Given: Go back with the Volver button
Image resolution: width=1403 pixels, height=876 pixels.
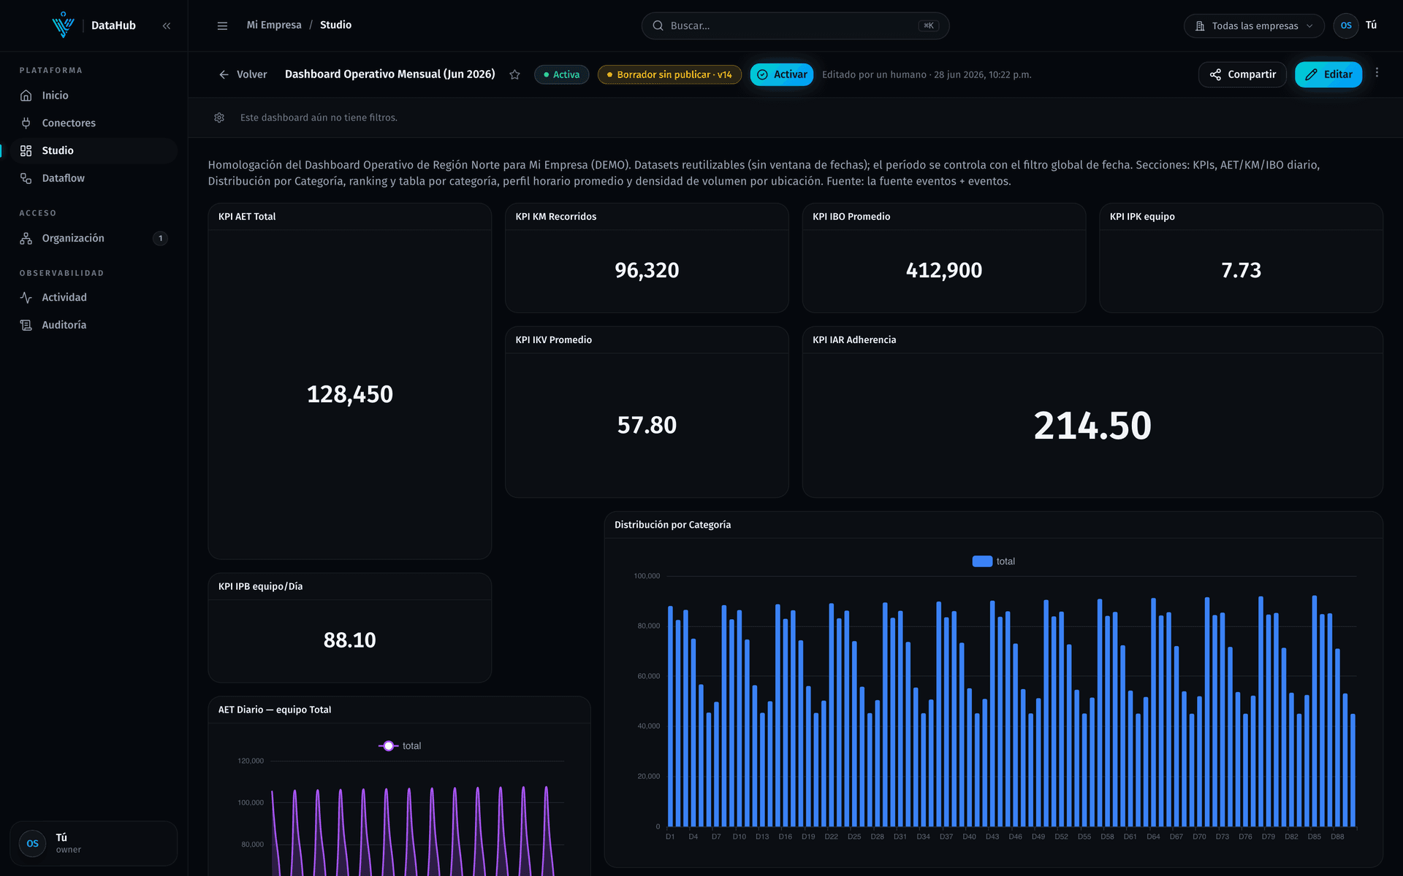Looking at the screenshot, I should (x=243, y=74).
